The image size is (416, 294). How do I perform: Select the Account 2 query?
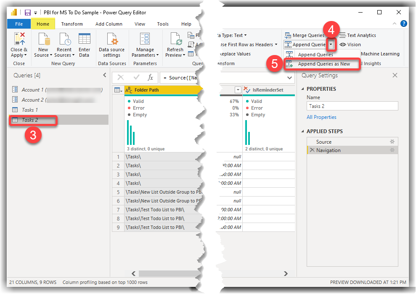click(x=59, y=100)
